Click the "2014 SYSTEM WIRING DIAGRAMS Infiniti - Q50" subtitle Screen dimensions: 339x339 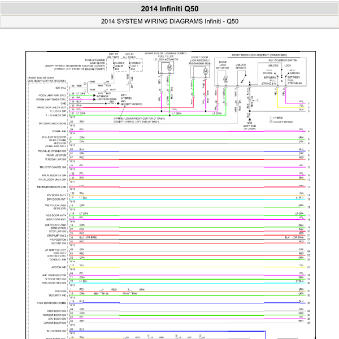[x=169, y=21]
